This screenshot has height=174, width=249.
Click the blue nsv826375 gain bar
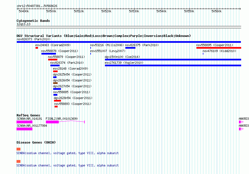coord(130,48)
